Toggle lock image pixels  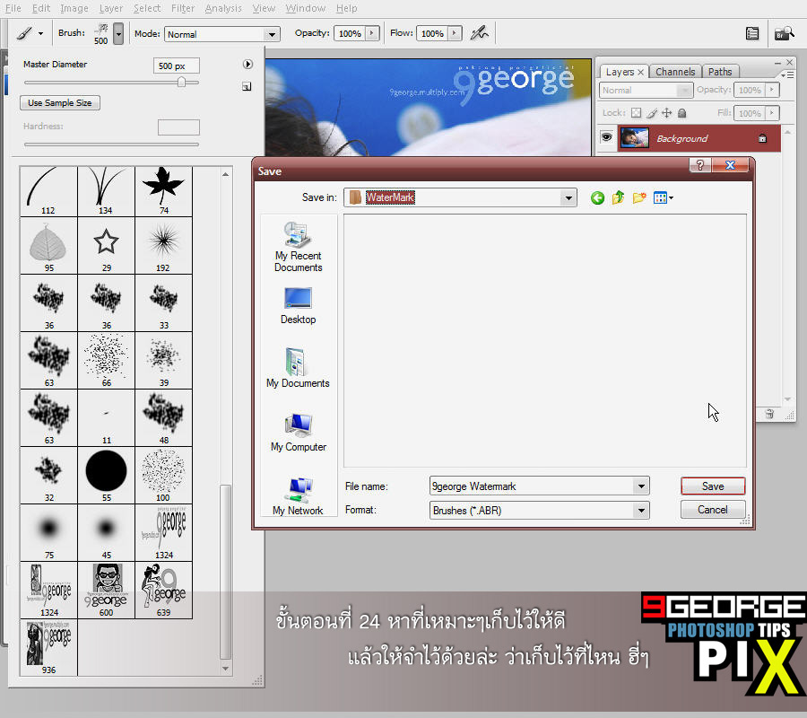click(x=652, y=113)
